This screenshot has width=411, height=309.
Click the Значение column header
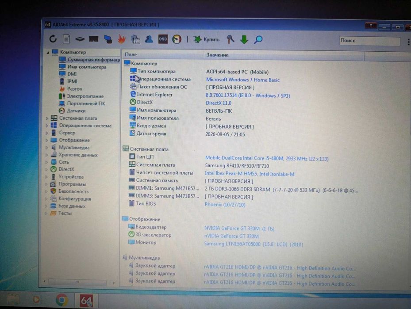point(284,55)
